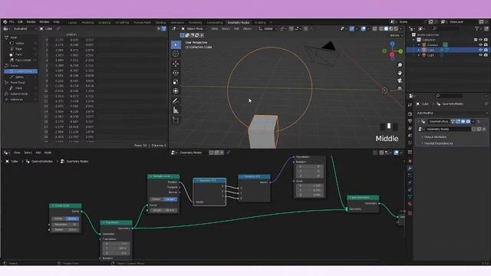Image resolution: width=491 pixels, height=276 pixels.
Task: Select the Add Cube tool
Action: tap(176, 120)
